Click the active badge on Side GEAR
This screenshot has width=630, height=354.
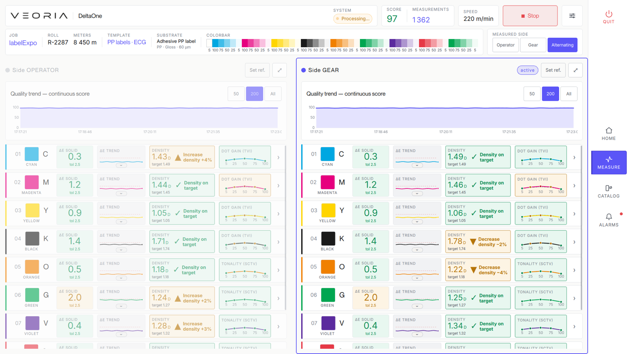pyautogui.click(x=527, y=70)
